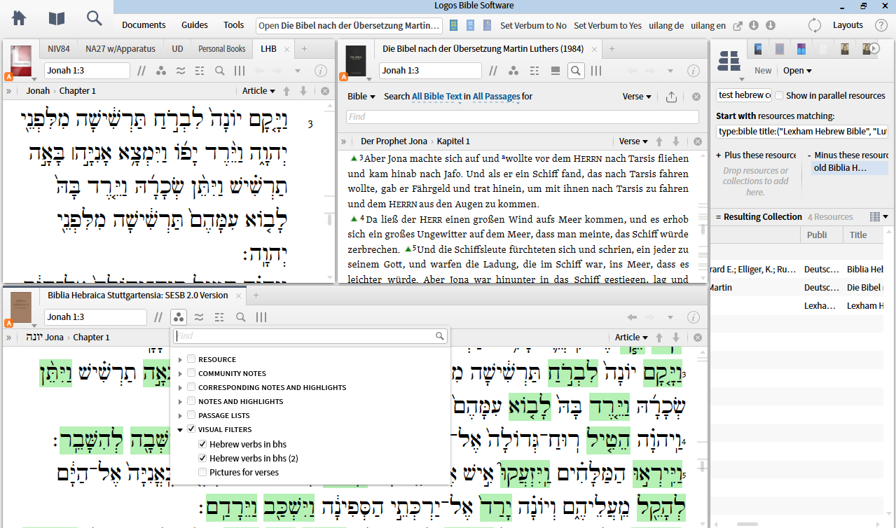Screen dimensions: 896x528
Task: Open the Guides menu
Action: [x=195, y=25]
